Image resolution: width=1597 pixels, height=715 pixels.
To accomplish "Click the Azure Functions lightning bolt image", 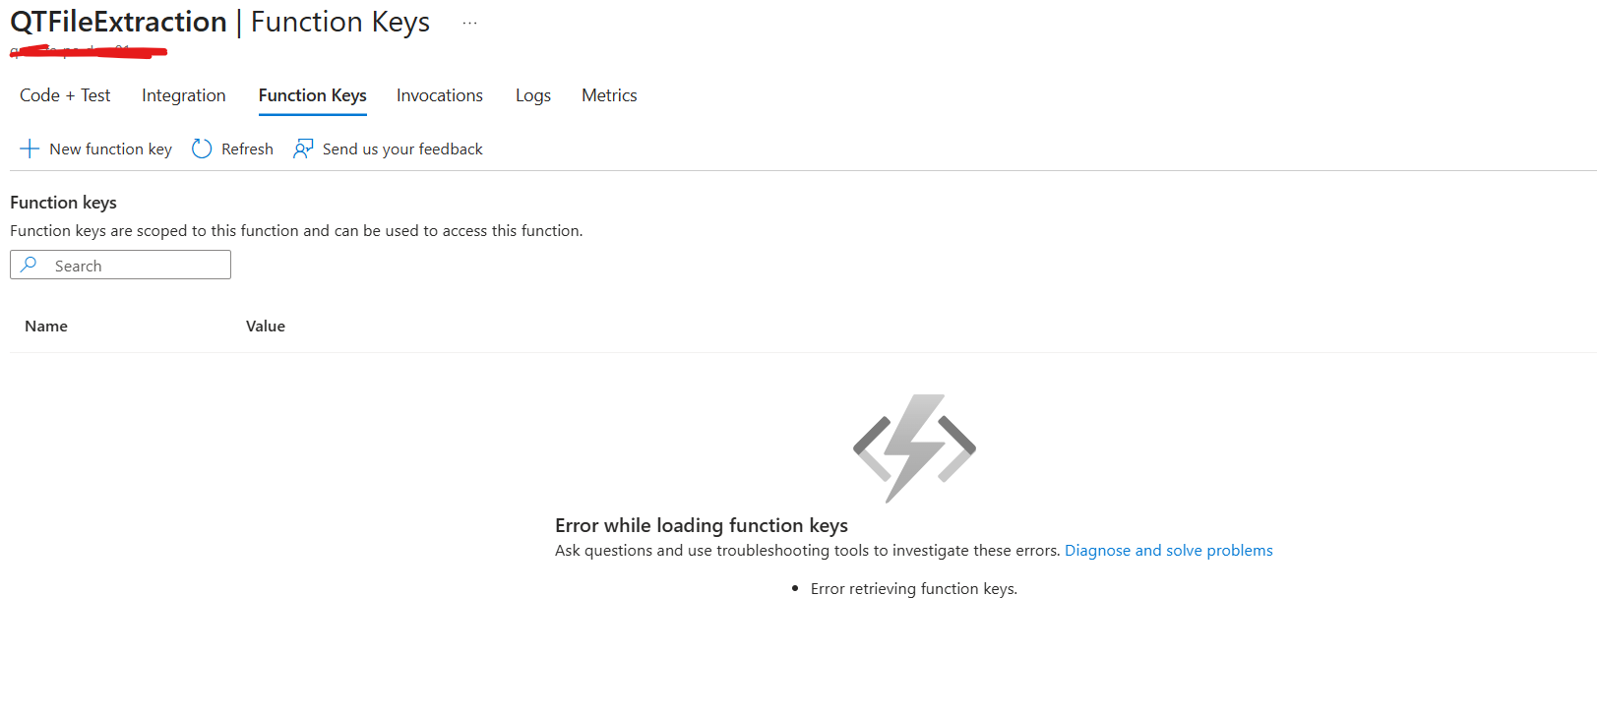I will click(x=914, y=448).
